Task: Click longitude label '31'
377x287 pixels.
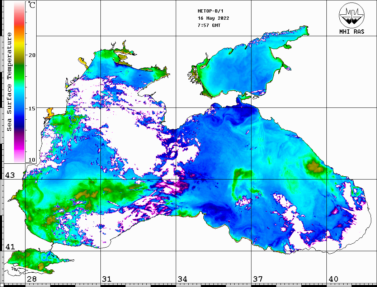Action: click(107, 279)
